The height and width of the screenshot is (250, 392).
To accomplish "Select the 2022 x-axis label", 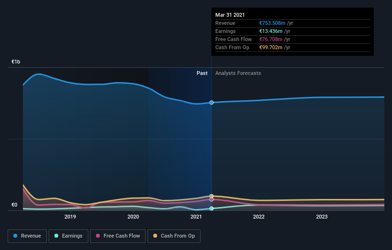I will tap(259, 217).
